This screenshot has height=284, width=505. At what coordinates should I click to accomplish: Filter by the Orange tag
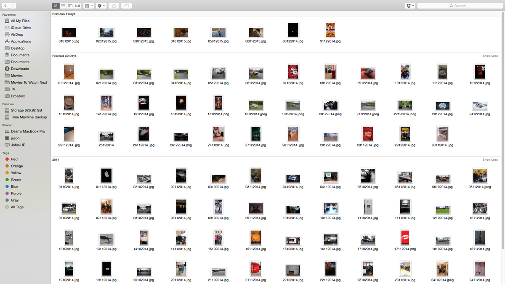[17, 166]
